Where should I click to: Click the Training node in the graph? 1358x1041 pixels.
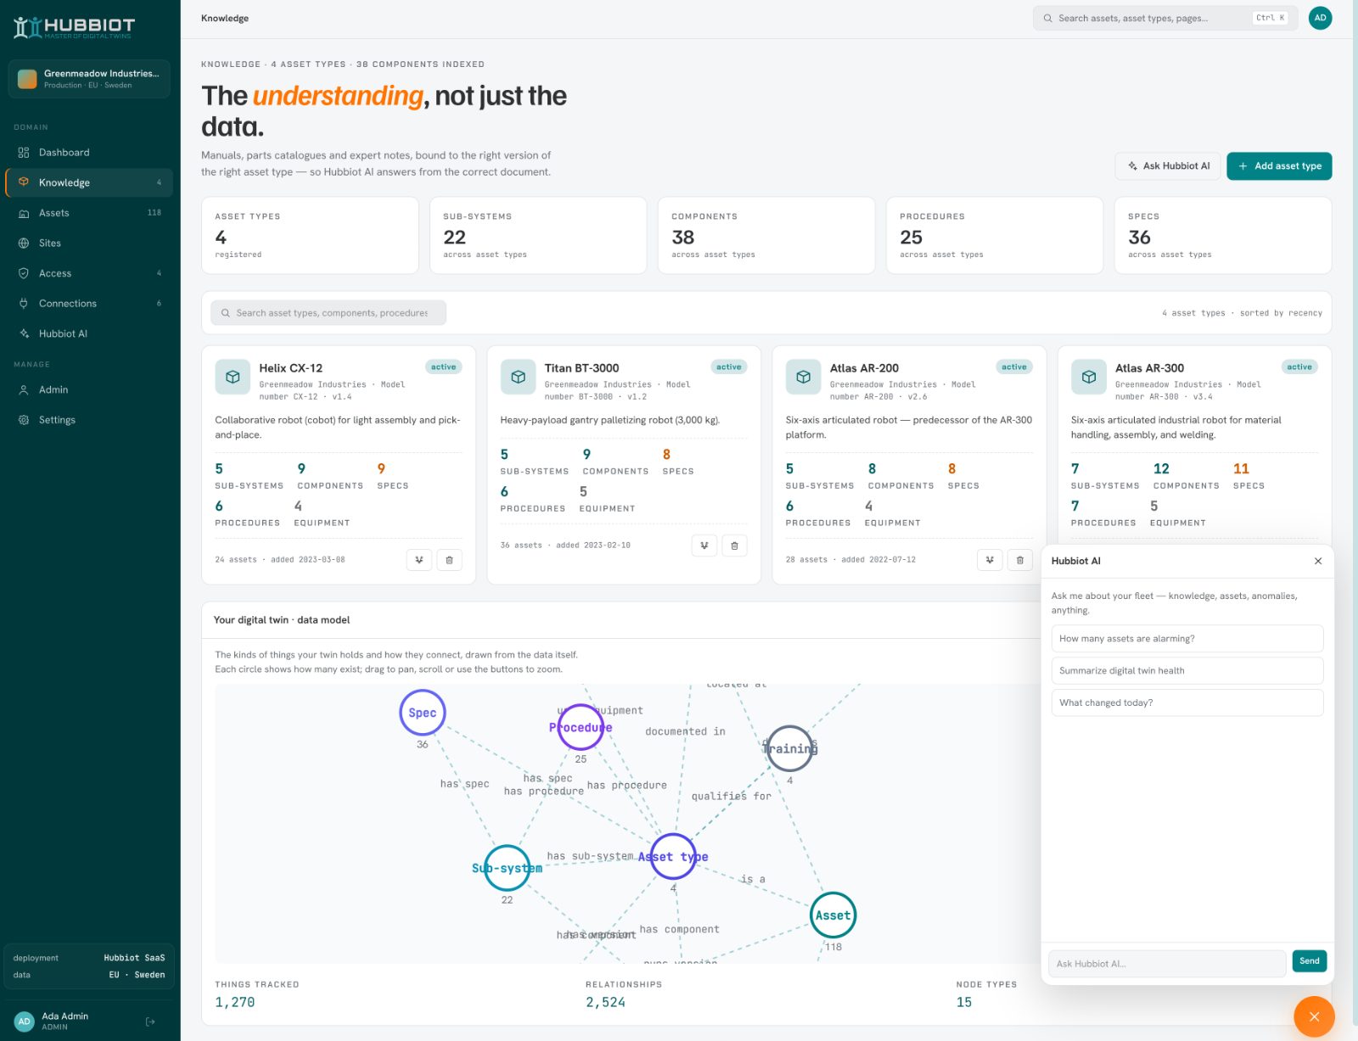[789, 748]
